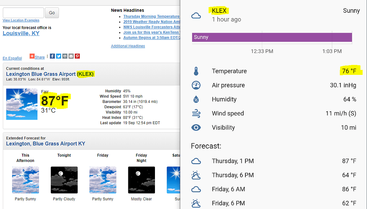Open the Louisville, KY forecast office link
Screen dimensions: 367x209
pyautogui.click(x=21, y=33)
